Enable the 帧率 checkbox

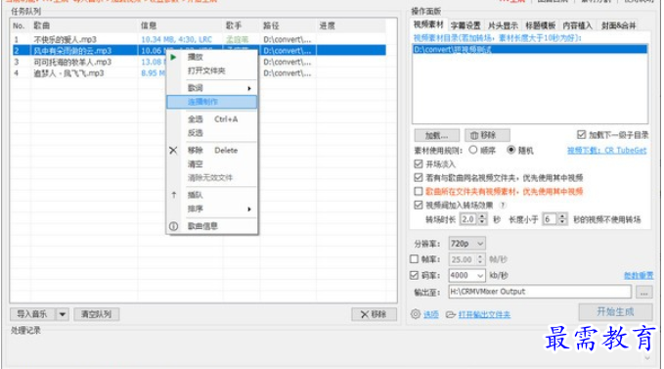[x=415, y=258]
